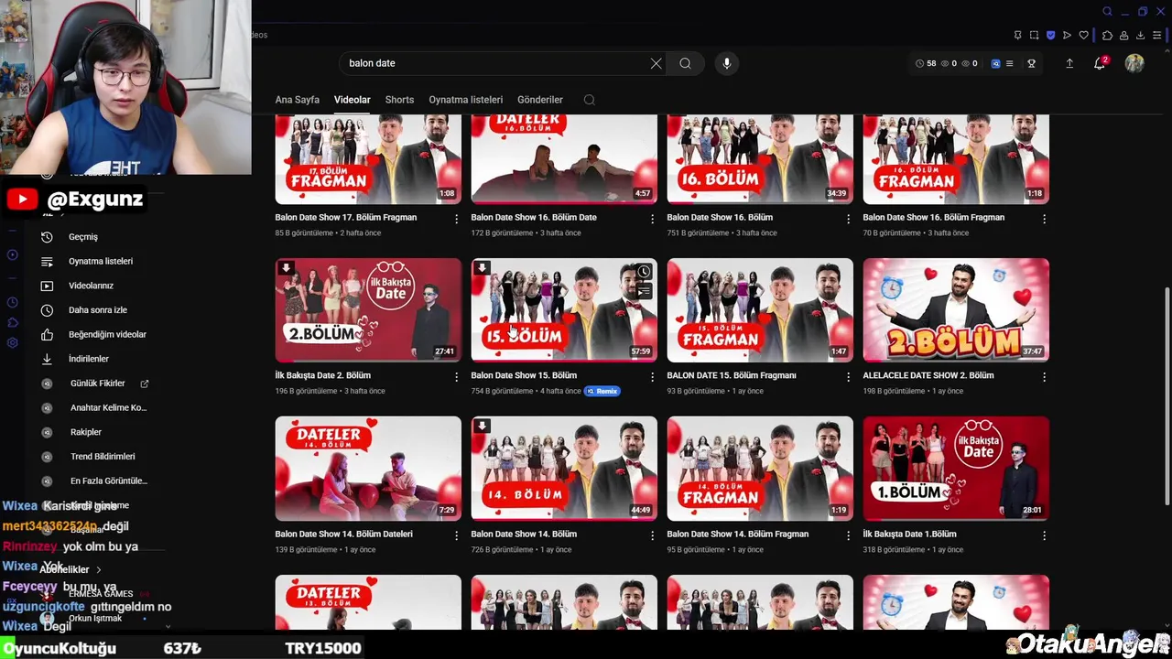Click the heart bookmarks icon
1172x659 pixels.
click(1084, 35)
